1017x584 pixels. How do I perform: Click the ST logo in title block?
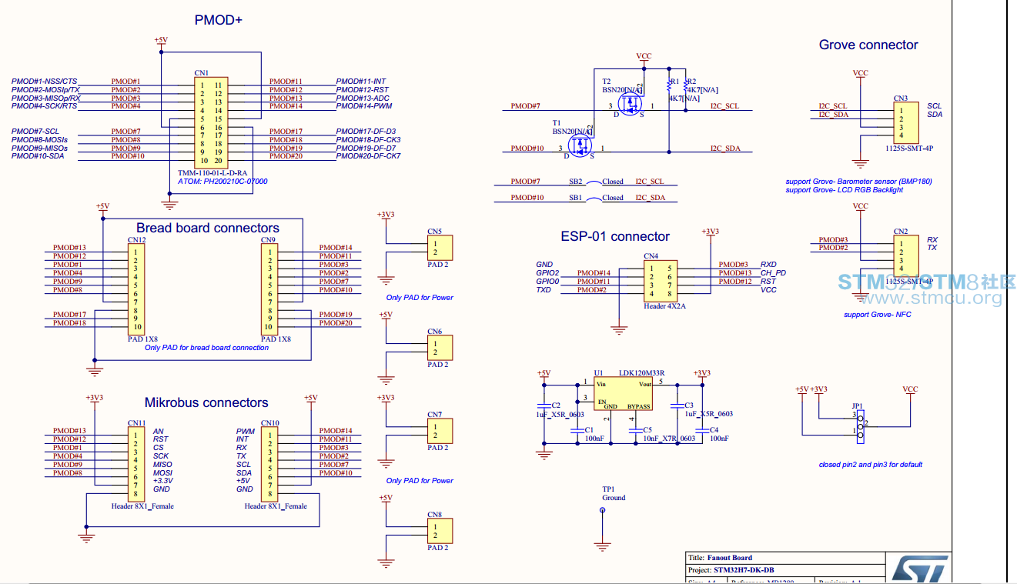920,569
